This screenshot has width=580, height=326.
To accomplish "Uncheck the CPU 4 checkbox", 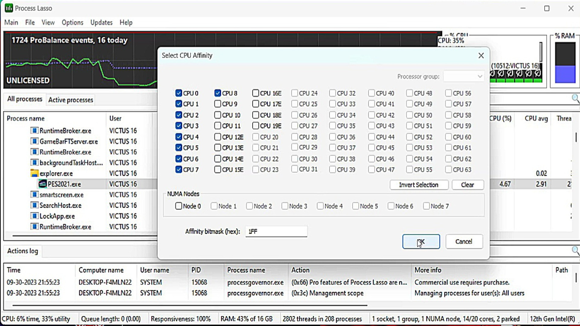I will pos(179,137).
